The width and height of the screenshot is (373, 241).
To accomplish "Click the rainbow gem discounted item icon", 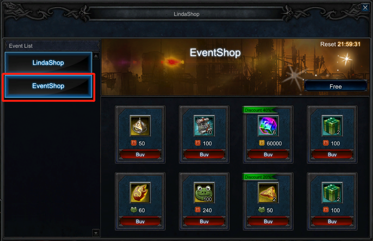I will [x=268, y=126].
